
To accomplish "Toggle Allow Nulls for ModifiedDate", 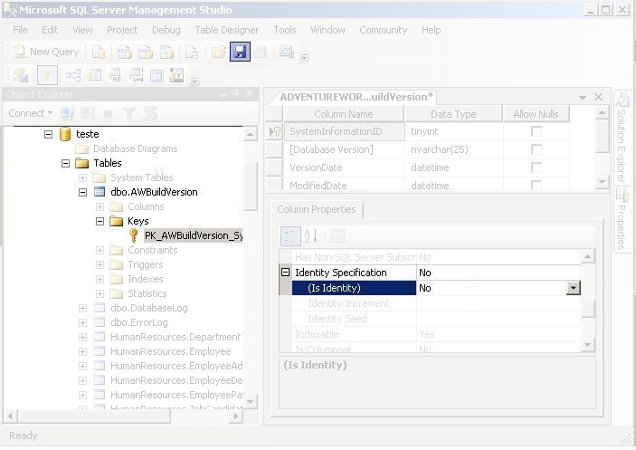I will coord(536,185).
